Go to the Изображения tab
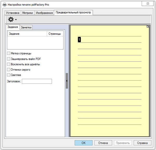156x150 pixels. (x=44, y=13)
